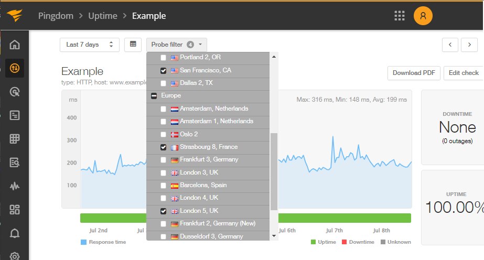Click the 'Barcelona, Spain' label
484x260 pixels.
[x=203, y=185]
